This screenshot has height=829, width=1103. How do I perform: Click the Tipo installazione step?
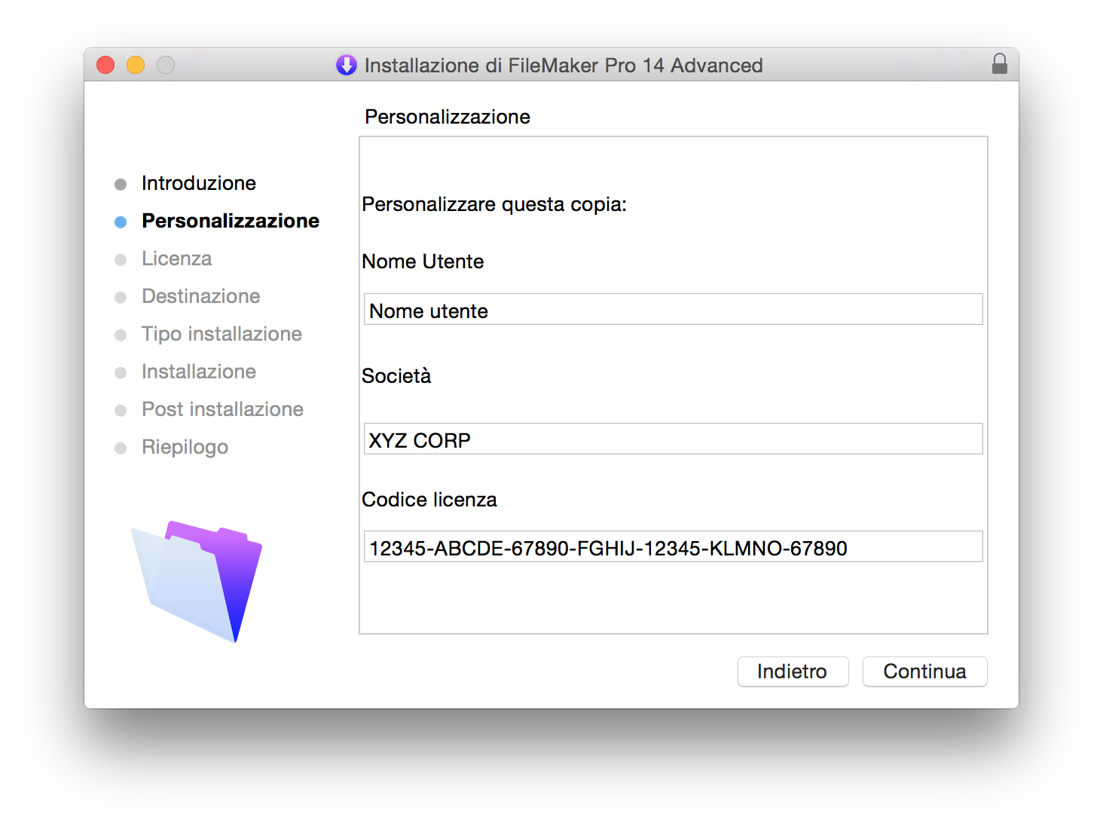click(x=222, y=334)
